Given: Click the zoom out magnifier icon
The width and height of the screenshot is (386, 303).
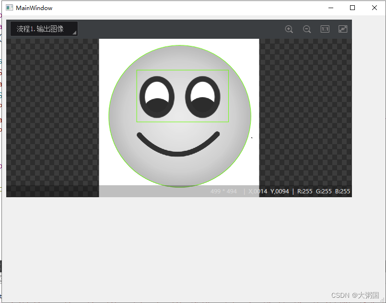Looking at the screenshot, I should (x=307, y=29).
